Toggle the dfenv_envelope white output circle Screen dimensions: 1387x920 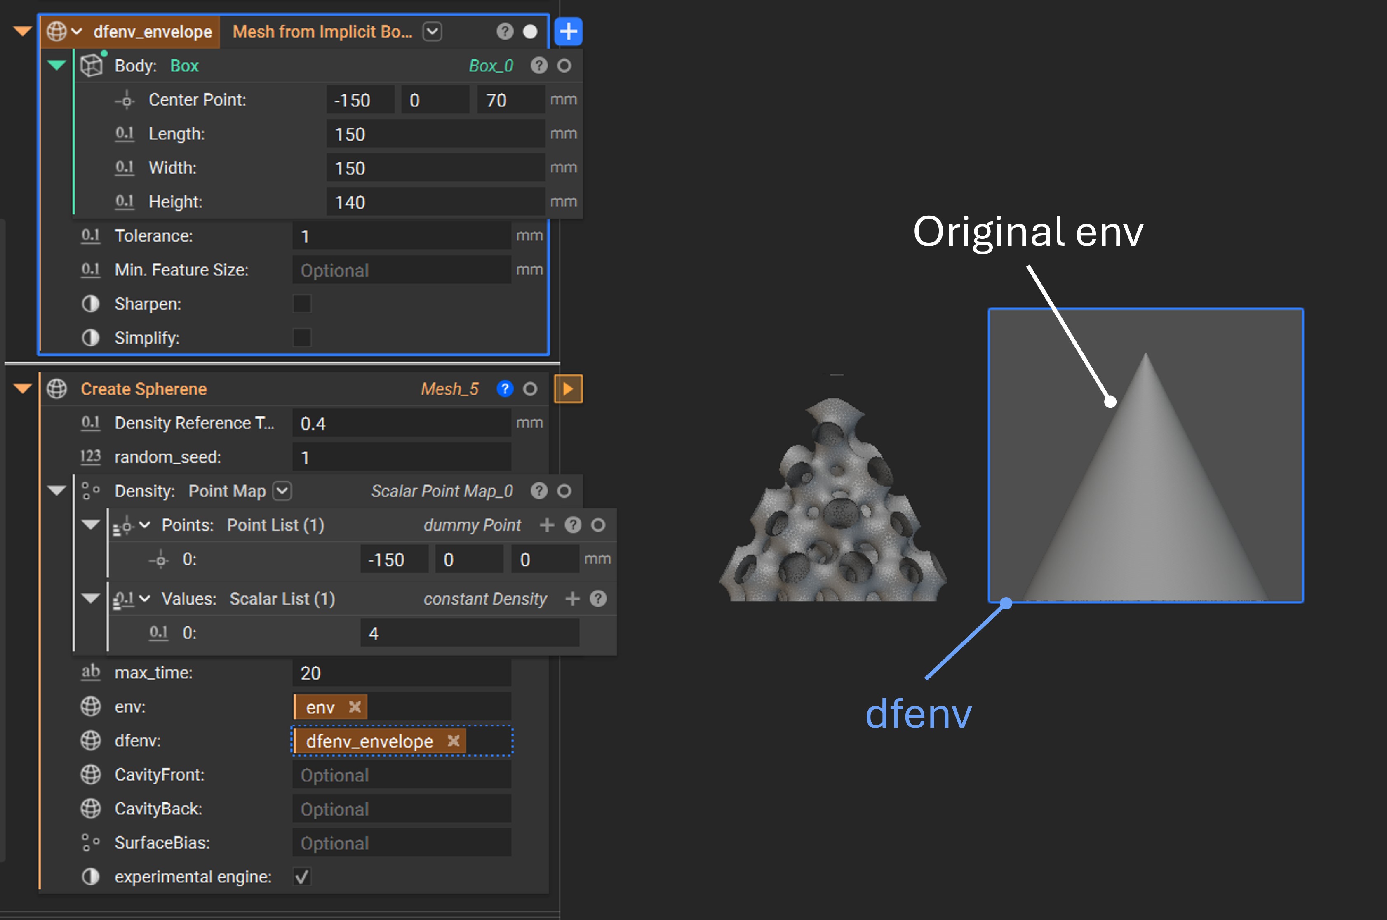coord(529,32)
